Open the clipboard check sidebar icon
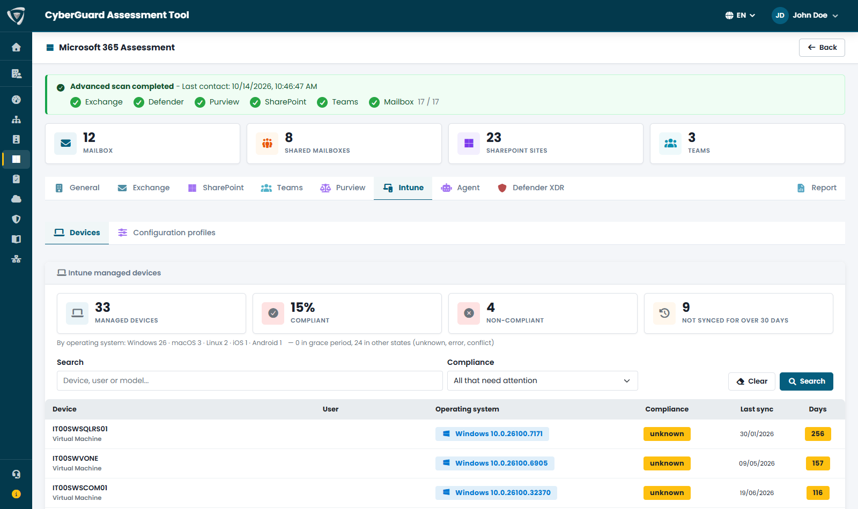This screenshot has height=509, width=858. (16, 179)
